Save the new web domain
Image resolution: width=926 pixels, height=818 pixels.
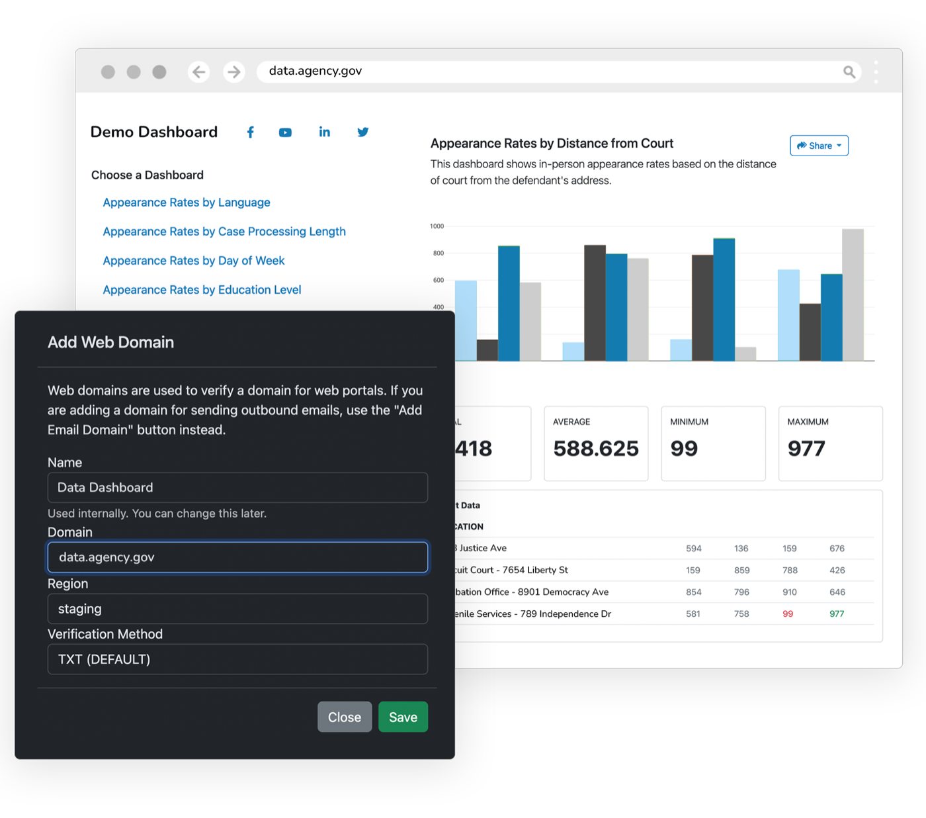point(403,717)
